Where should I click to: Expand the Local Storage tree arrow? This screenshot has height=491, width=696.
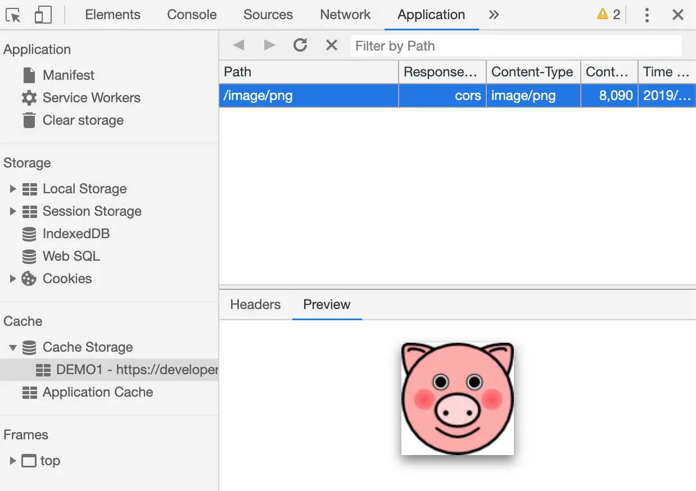pos(13,189)
